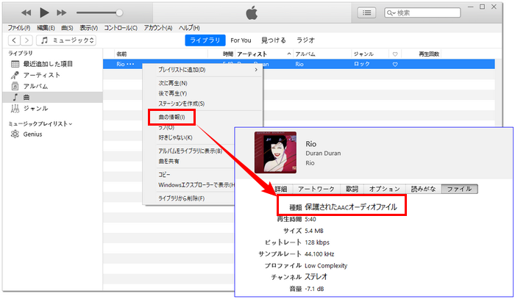
Task: Skip forward to the next track
Action: tap(61, 12)
